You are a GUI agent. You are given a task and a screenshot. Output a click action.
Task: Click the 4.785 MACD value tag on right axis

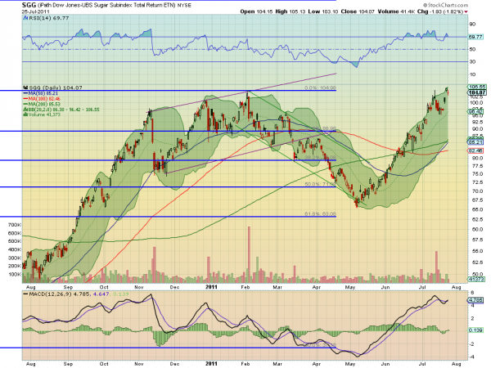pyautogui.click(x=475, y=300)
